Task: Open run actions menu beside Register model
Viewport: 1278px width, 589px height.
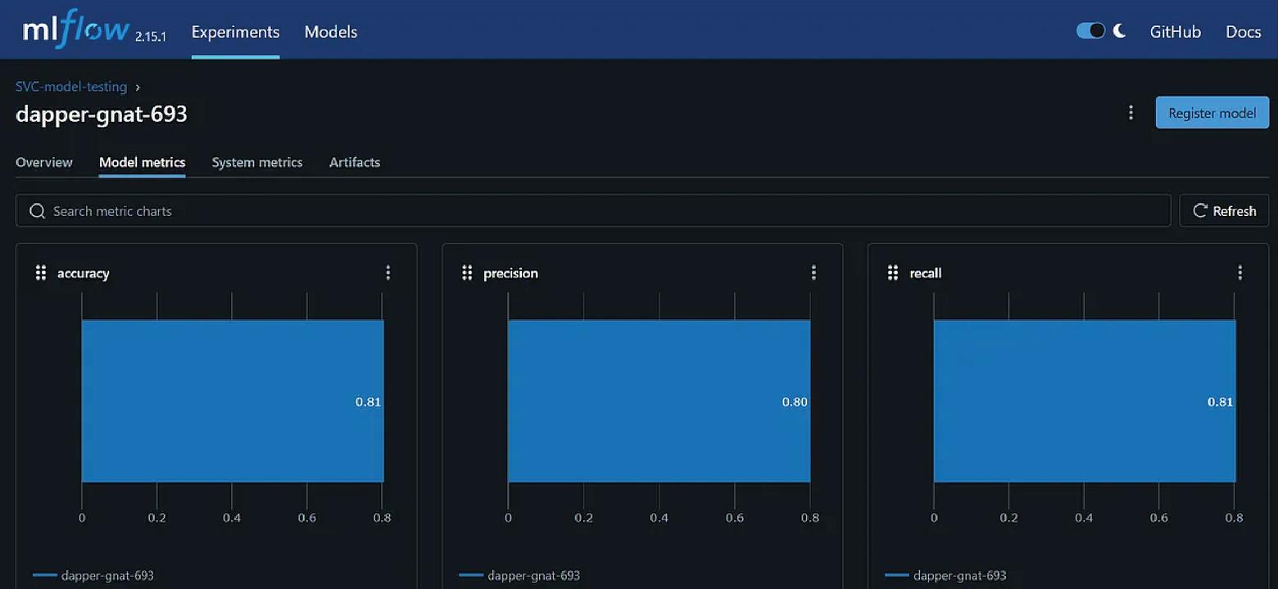Action: click(x=1131, y=113)
